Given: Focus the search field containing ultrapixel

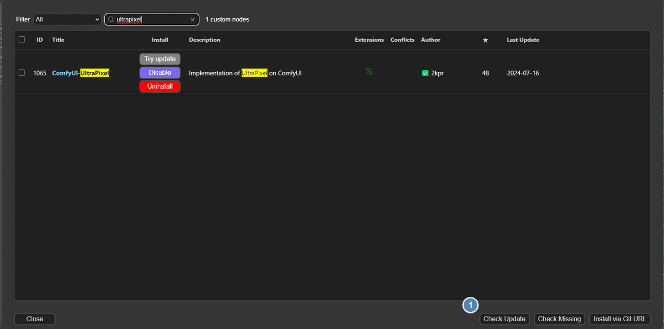Looking at the screenshot, I should coord(150,20).
